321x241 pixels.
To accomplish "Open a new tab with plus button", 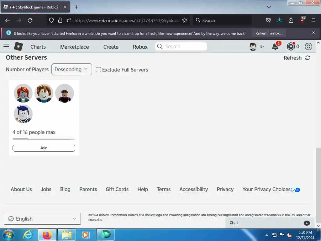I will coord(76,7).
